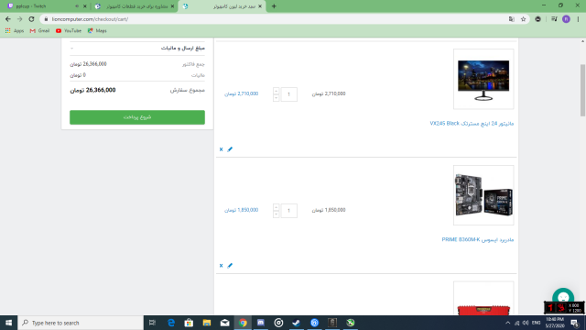
Task: Click the Windows search box
Action: pyautogui.click(x=81, y=323)
